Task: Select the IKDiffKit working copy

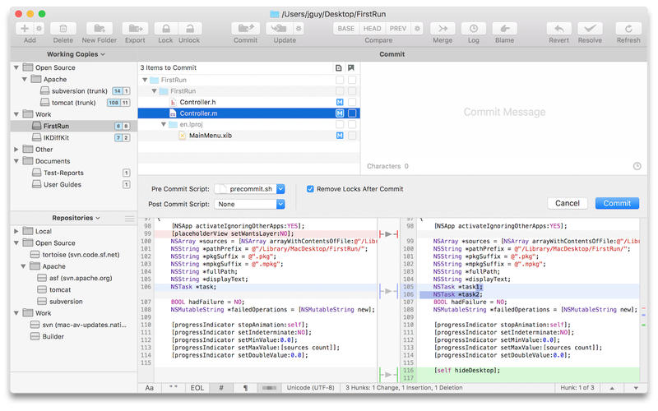Action: [74, 137]
